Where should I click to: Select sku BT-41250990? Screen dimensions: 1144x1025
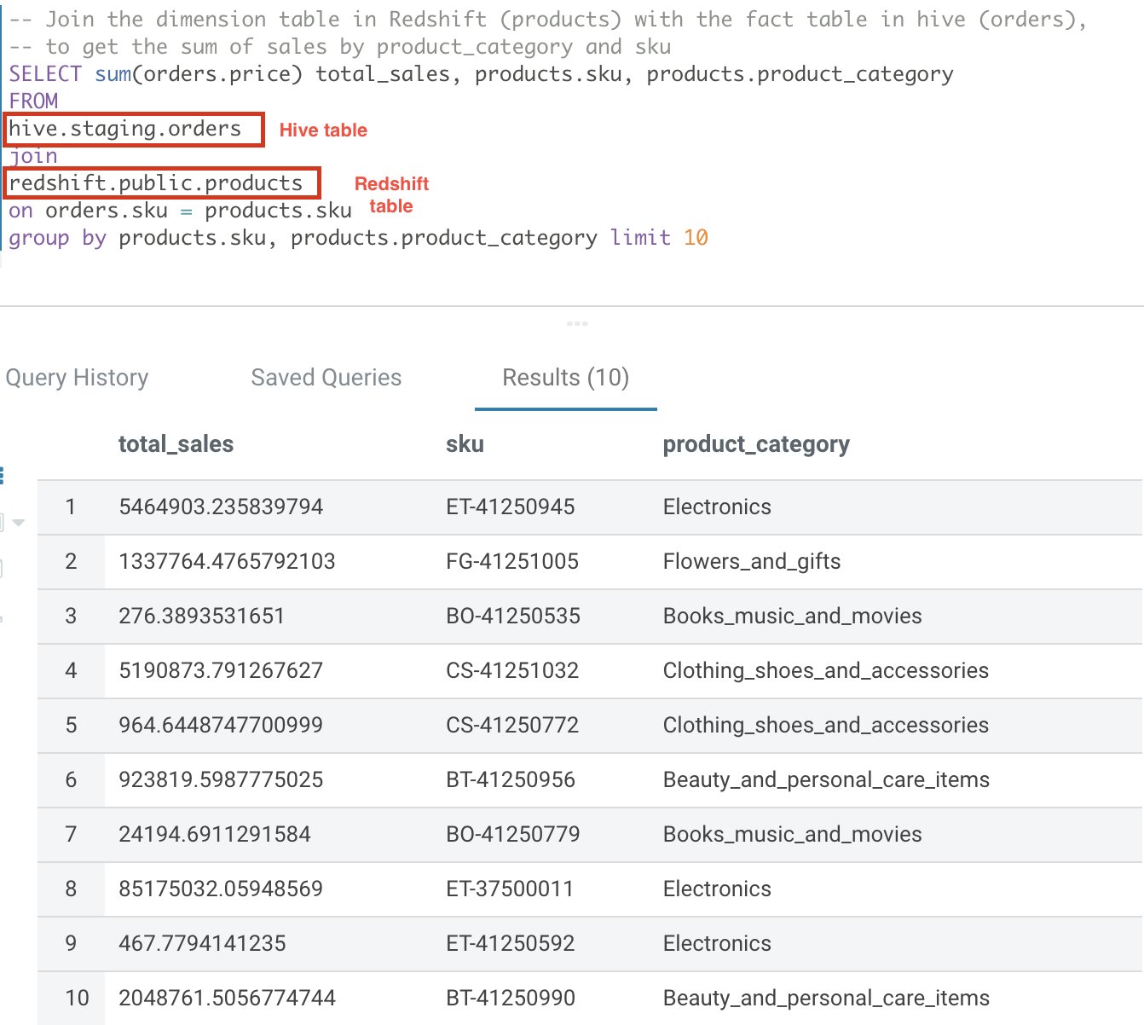[510, 998]
